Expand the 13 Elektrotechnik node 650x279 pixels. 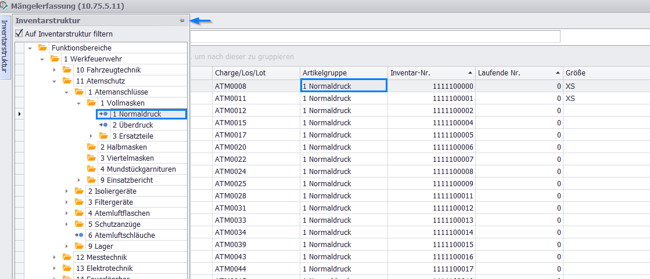point(54,269)
